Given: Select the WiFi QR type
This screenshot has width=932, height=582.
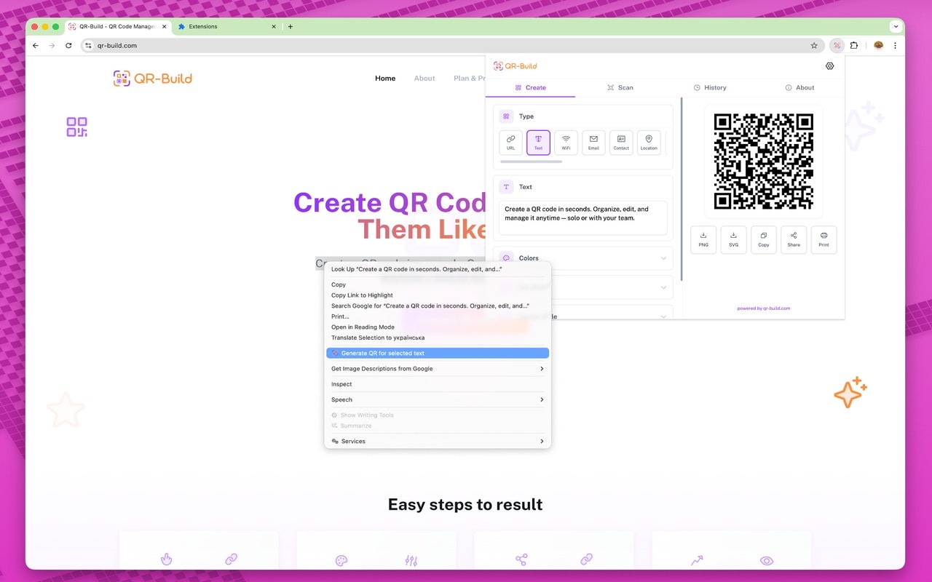Looking at the screenshot, I should (x=566, y=142).
